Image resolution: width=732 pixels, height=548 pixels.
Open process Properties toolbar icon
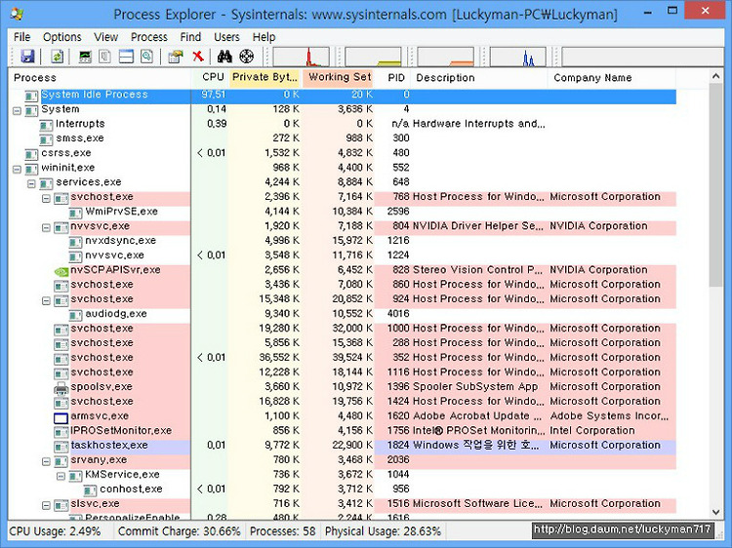(176, 57)
